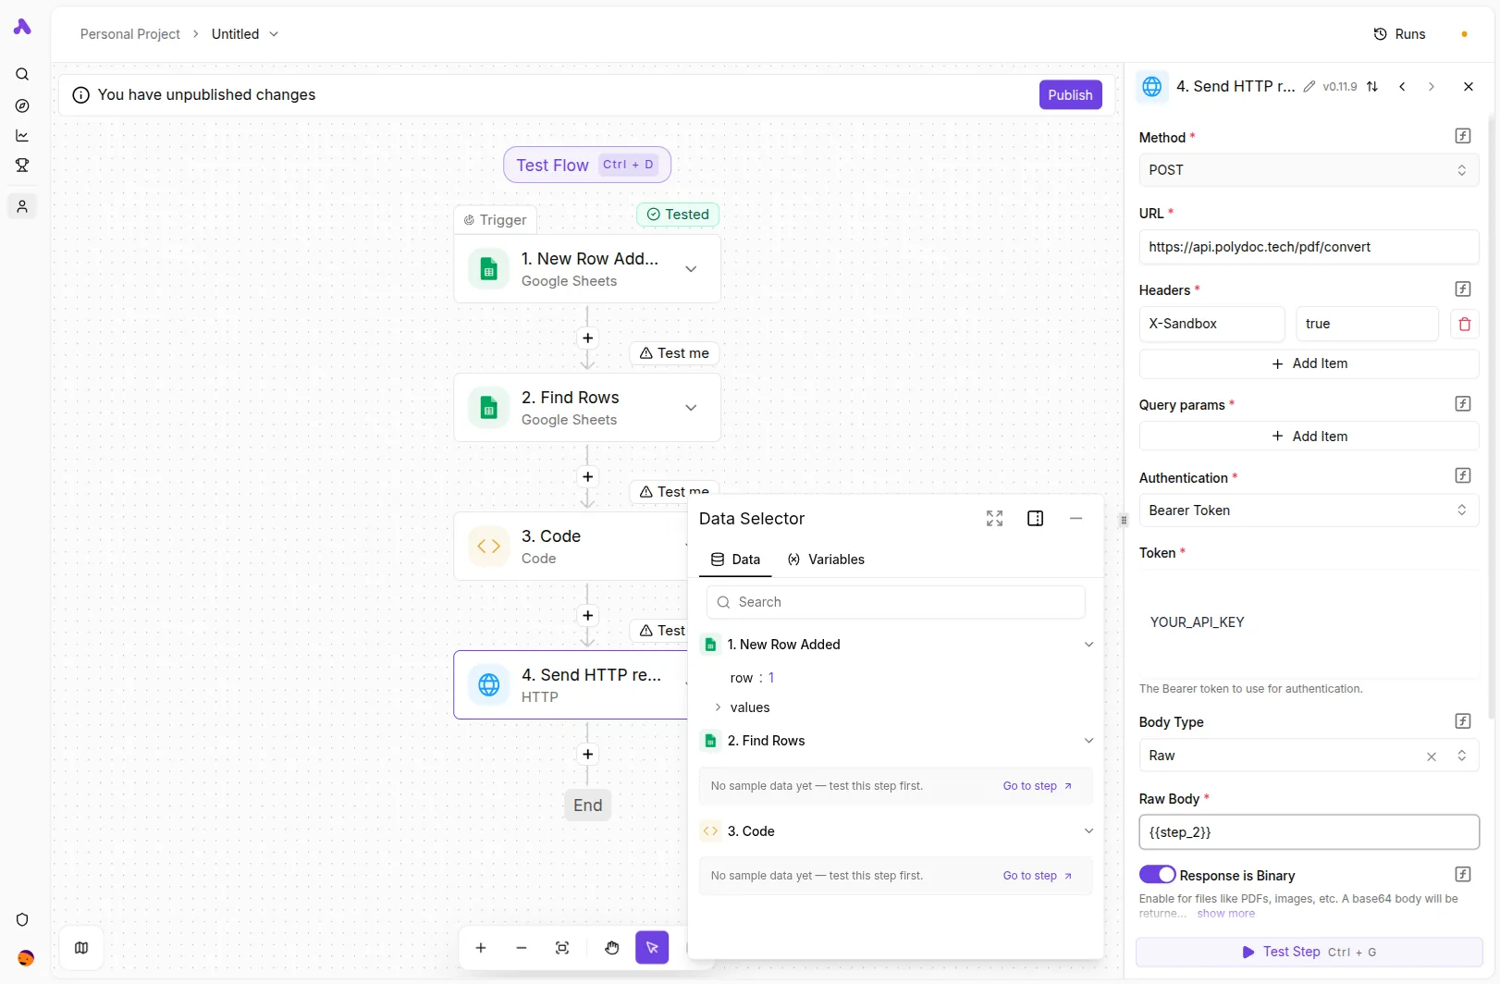This screenshot has height=984, width=1500.
Task: Select the 3. Code step card
Action: pyautogui.click(x=571, y=547)
